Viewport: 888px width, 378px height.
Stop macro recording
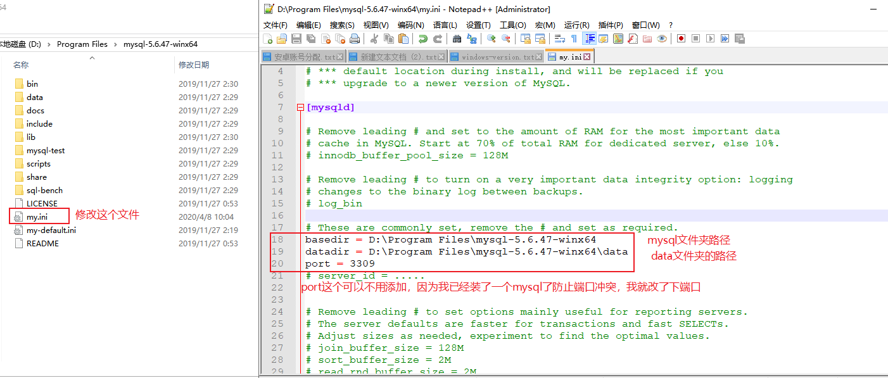[696, 39]
